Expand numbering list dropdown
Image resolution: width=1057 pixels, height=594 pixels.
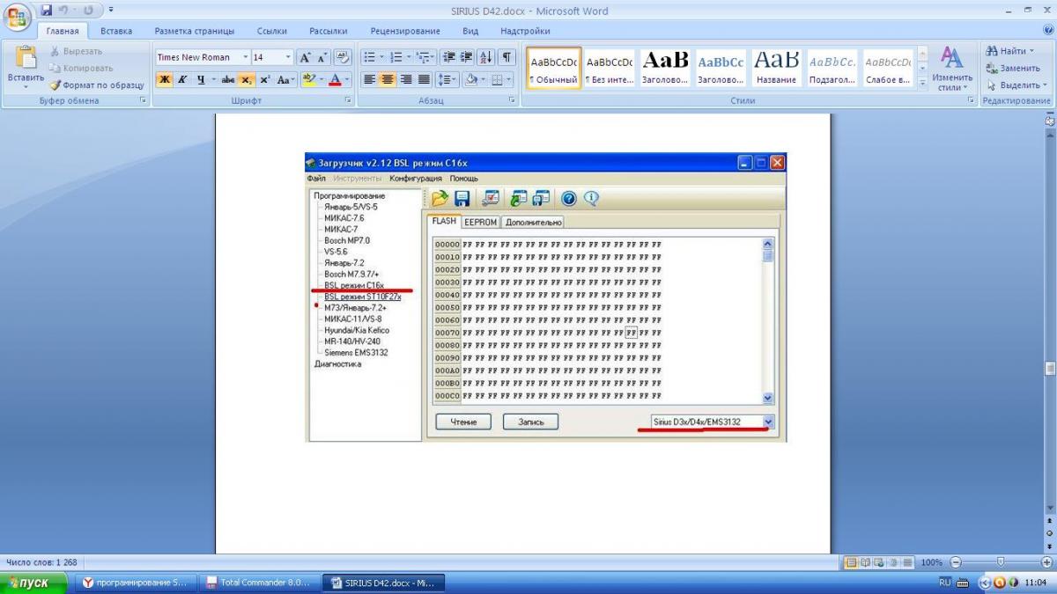(x=408, y=57)
